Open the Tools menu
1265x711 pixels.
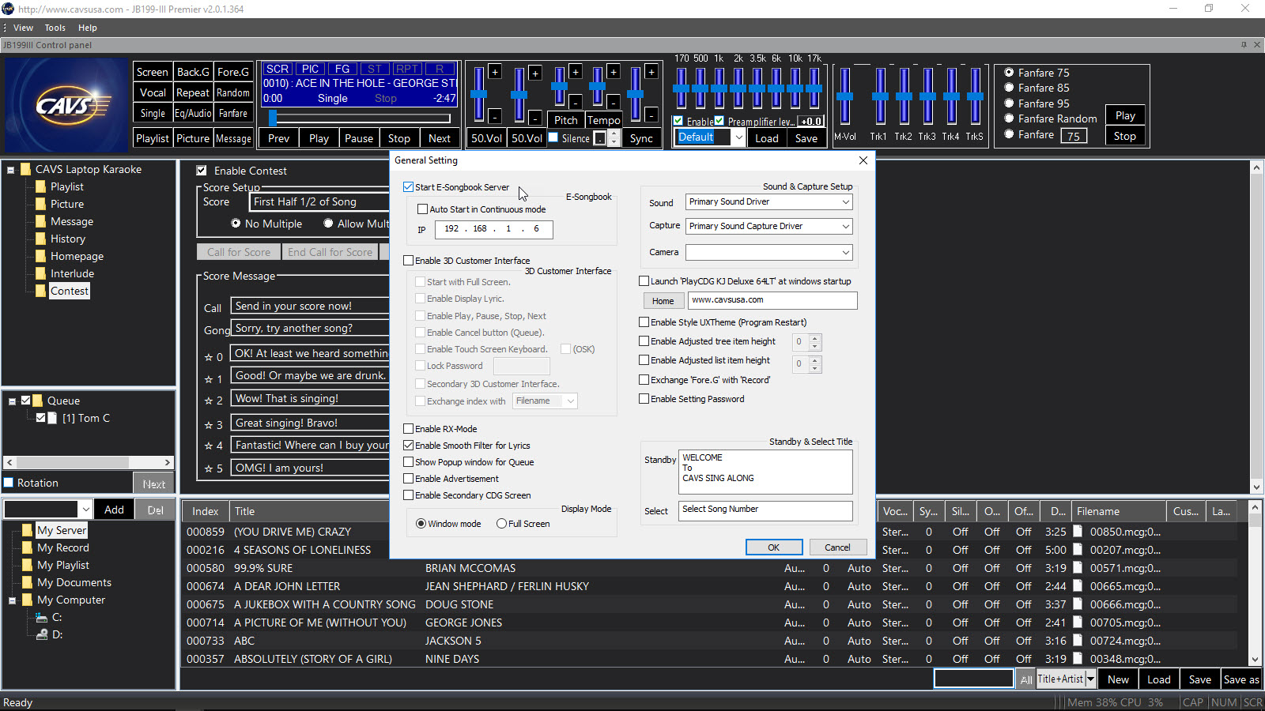click(55, 28)
